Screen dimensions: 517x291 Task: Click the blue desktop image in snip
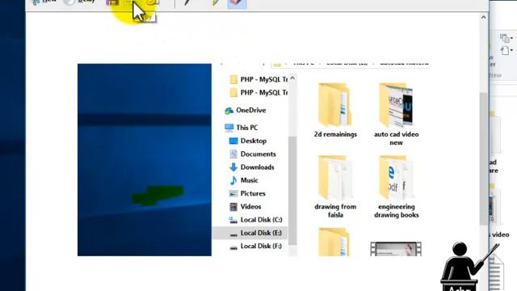click(145, 160)
